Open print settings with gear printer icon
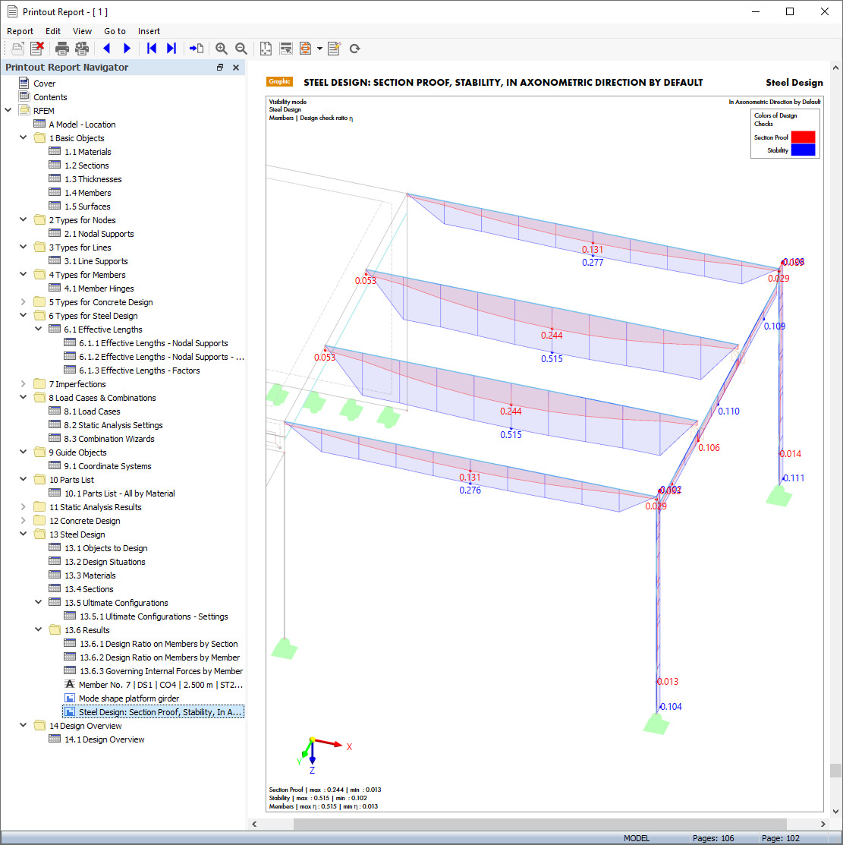 coord(82,49)
